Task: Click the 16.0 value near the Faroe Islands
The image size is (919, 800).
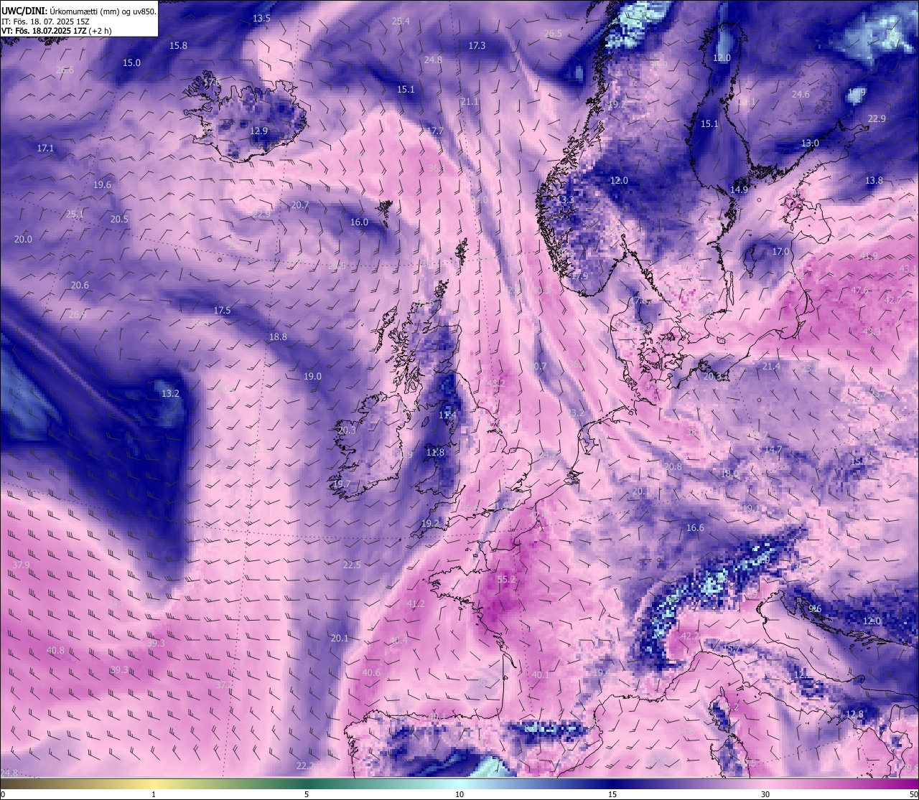Action: (x=359, y=222)
